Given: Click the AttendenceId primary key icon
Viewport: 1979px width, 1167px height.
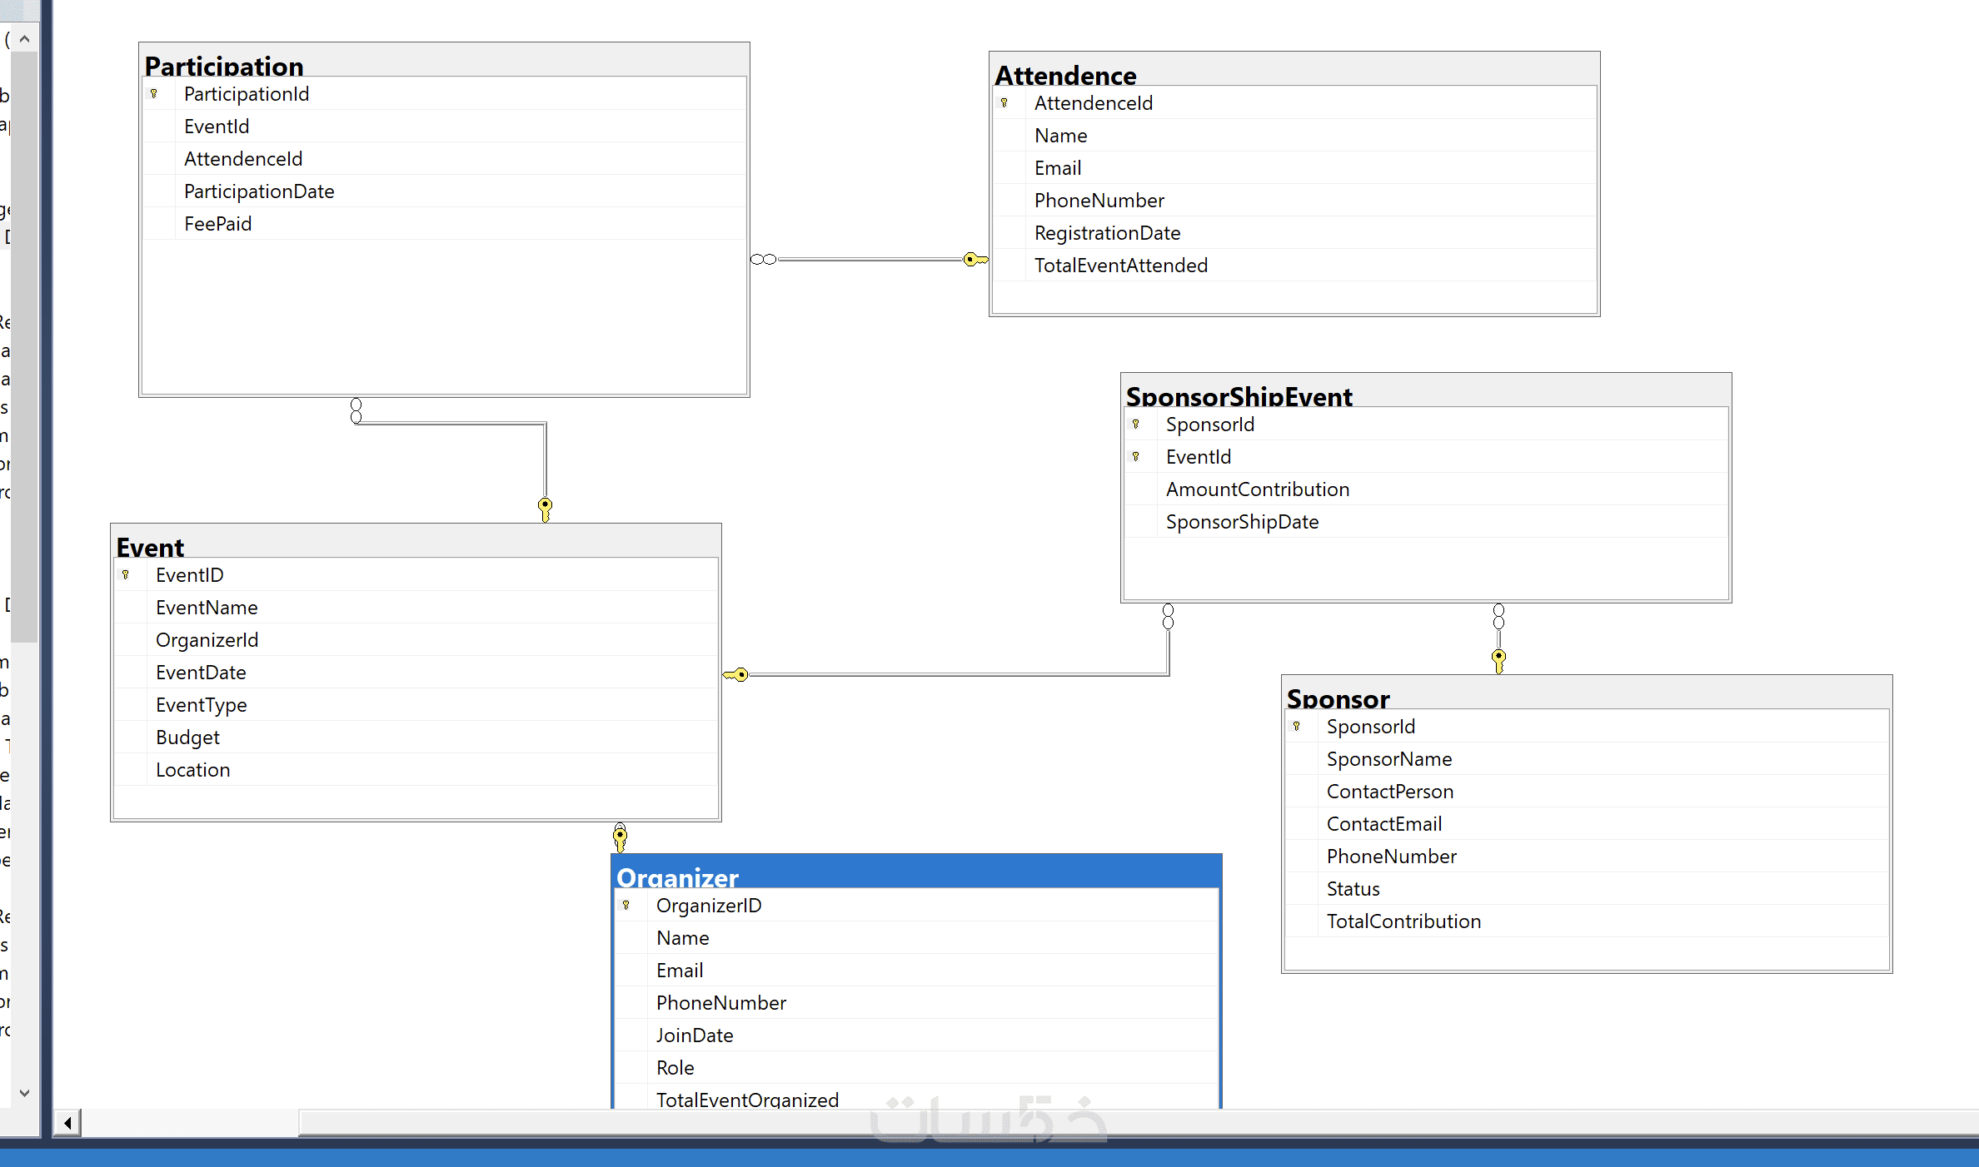Looking at the screenshot, I should [1004, 103].
